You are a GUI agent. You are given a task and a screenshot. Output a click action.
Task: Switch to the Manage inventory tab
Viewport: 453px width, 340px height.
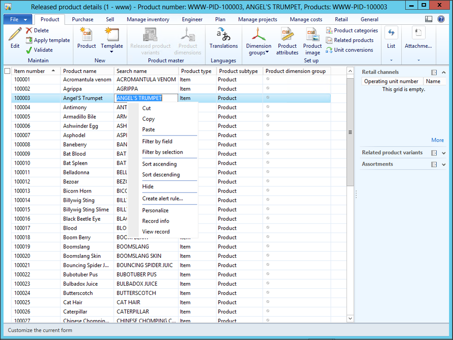pyautogui.click(x=148, y=19)
